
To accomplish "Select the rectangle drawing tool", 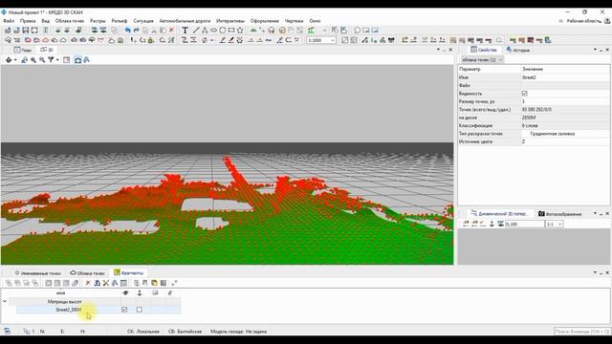I will click(231, 30).
